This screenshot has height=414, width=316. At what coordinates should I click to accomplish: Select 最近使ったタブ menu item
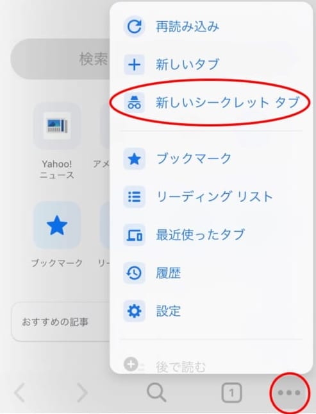pos(210,235)
